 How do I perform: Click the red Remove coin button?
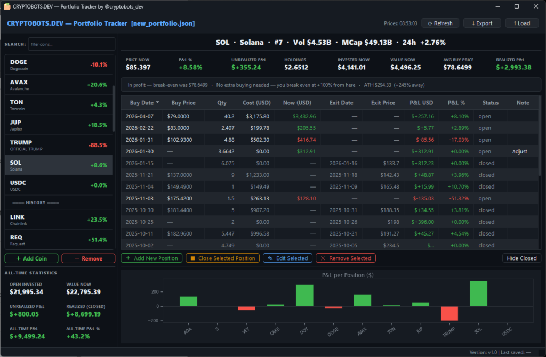click(x=89, y=258)
